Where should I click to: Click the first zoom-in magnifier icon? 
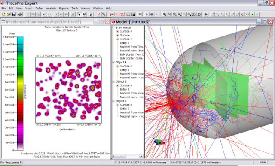pos(165,14)
